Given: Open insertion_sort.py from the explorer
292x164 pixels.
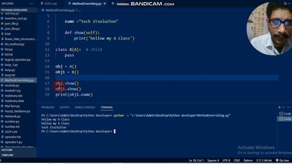Looking at the screenshot, I should coord(16,18).
